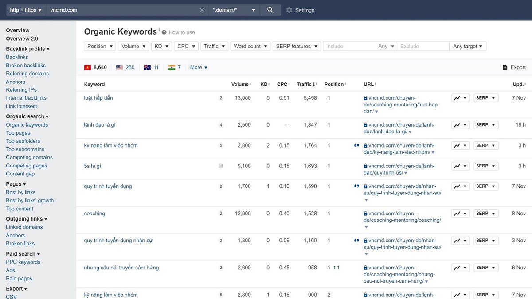Collapse the Paid search sidebar section

23,254
